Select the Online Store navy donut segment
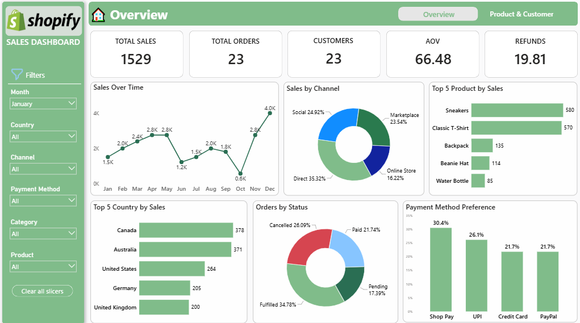Image resolution: width=580 pixels, height=323 pixels. click(378, 159)
